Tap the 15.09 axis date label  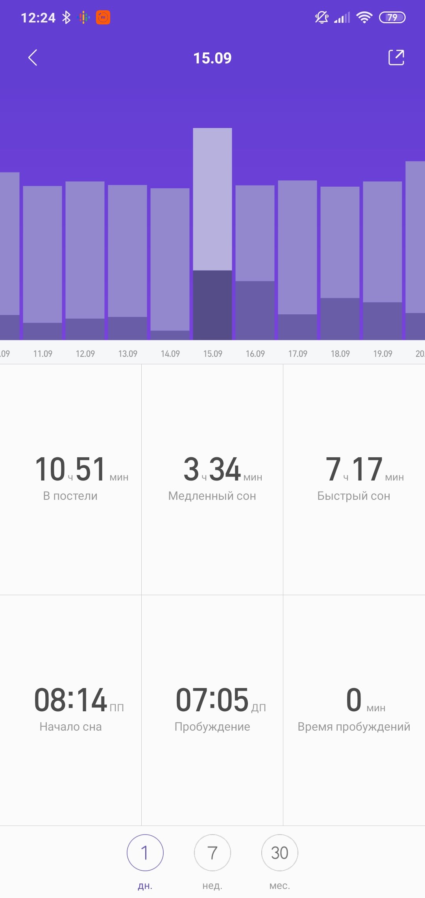pyautogui.click(x=213, y=354)
